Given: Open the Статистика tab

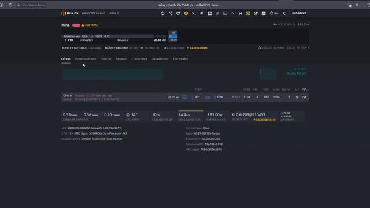Looking at the screenshot, I should [139, 59].
